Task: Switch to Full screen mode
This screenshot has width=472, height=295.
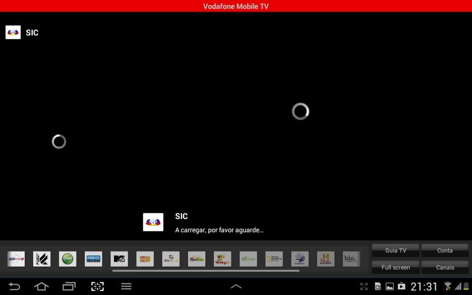Action: pos(395,267)
